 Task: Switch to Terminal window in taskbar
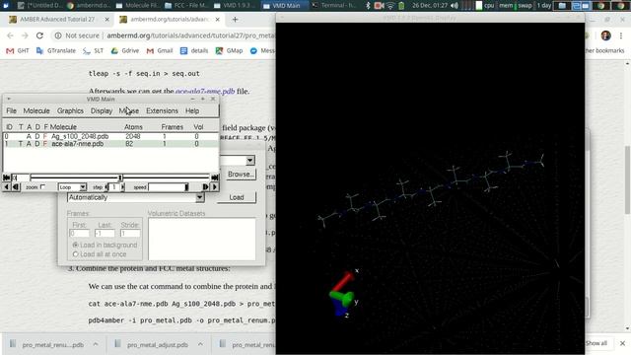click(x=335, y=6)
